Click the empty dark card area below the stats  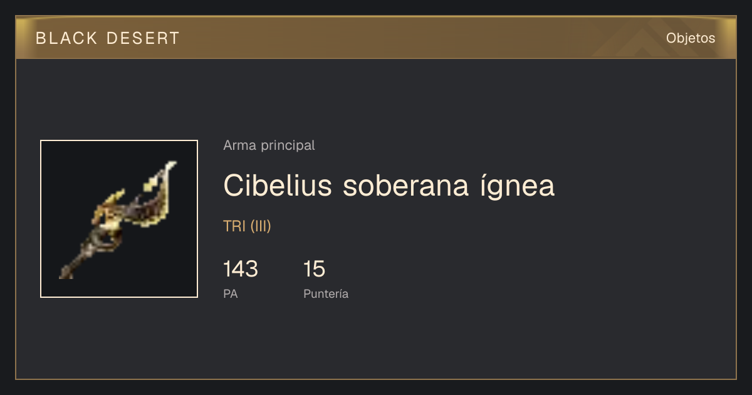tap(376, 342)
